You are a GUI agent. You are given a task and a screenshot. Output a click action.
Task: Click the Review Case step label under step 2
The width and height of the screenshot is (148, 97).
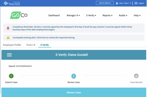[74, 82]
